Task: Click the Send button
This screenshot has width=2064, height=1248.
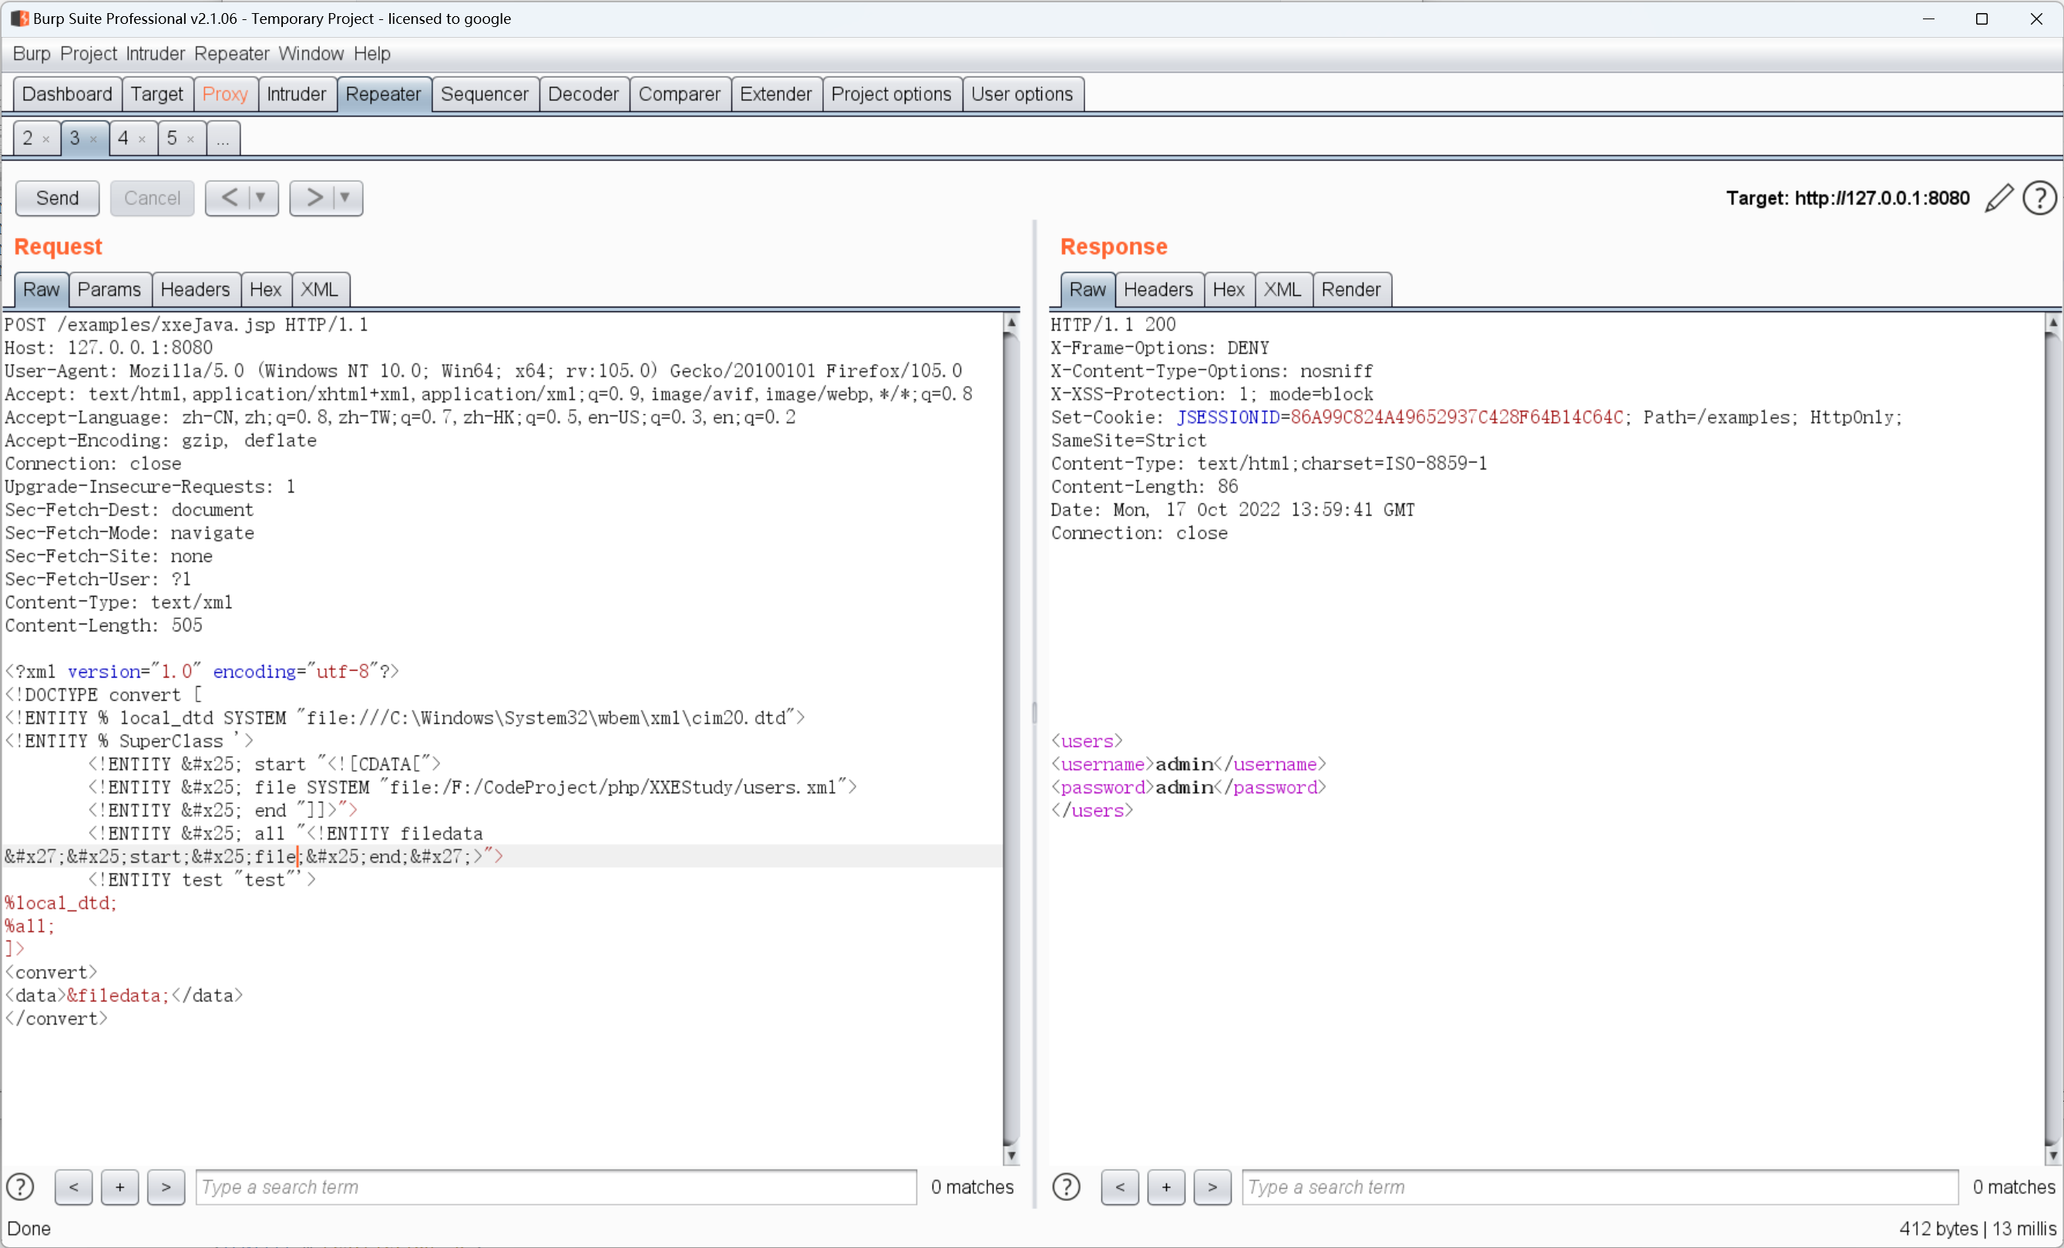Action: pos(57,199)
